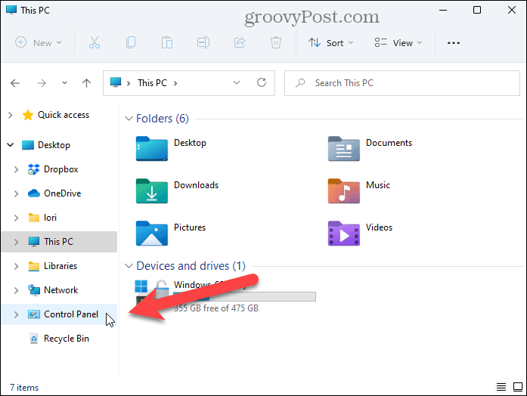Viewport: 527px width, 396px height.
Task: Select OneDrive in navigation pane
Action: point(60,193)
